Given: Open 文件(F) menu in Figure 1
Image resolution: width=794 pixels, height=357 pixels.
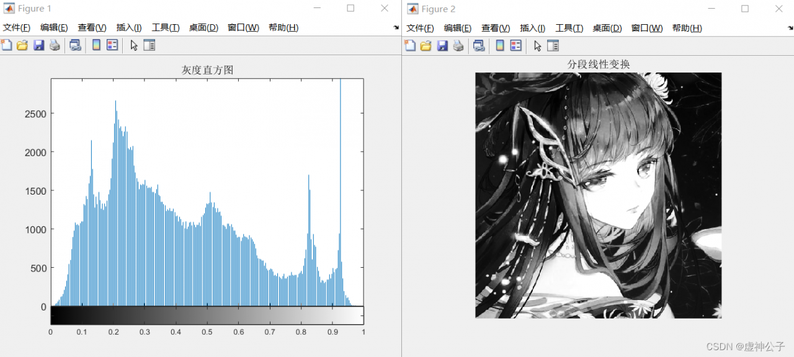Looking at the screenshot, I should pyautogui.click(x=17, y=28).
